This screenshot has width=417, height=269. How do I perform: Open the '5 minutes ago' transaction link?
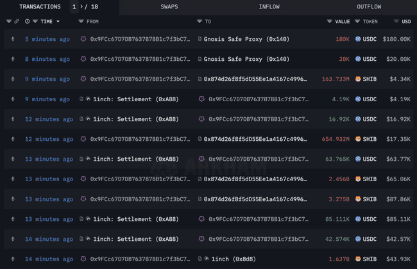click(47, 39)
